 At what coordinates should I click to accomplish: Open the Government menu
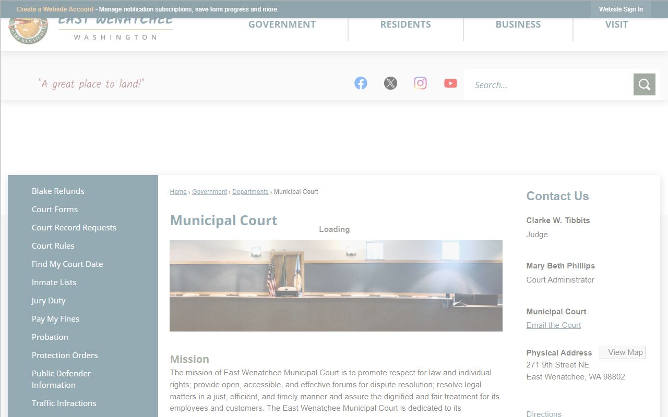click(282, 24)
